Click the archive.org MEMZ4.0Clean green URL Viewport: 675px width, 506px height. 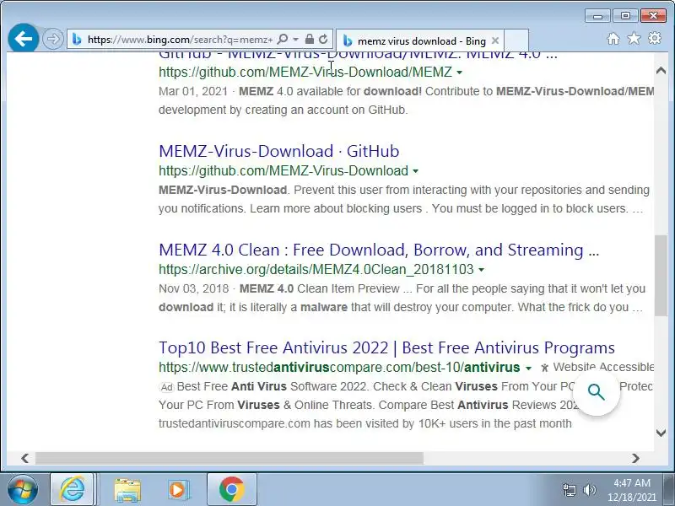coord(316,269)
